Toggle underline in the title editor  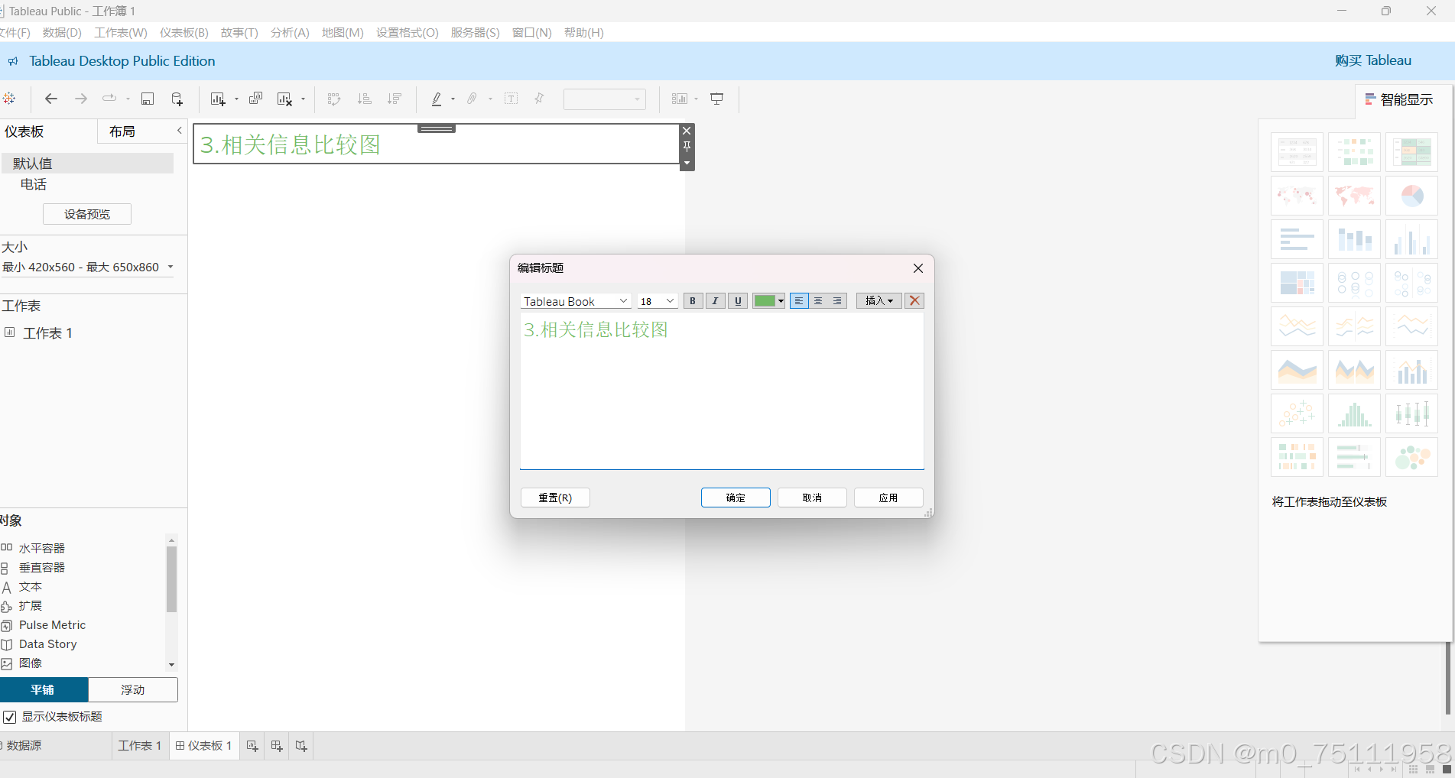(738, 301)
